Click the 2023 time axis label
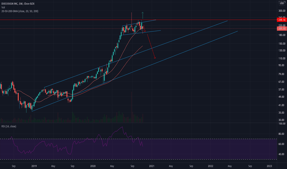 tap(269, 166)
